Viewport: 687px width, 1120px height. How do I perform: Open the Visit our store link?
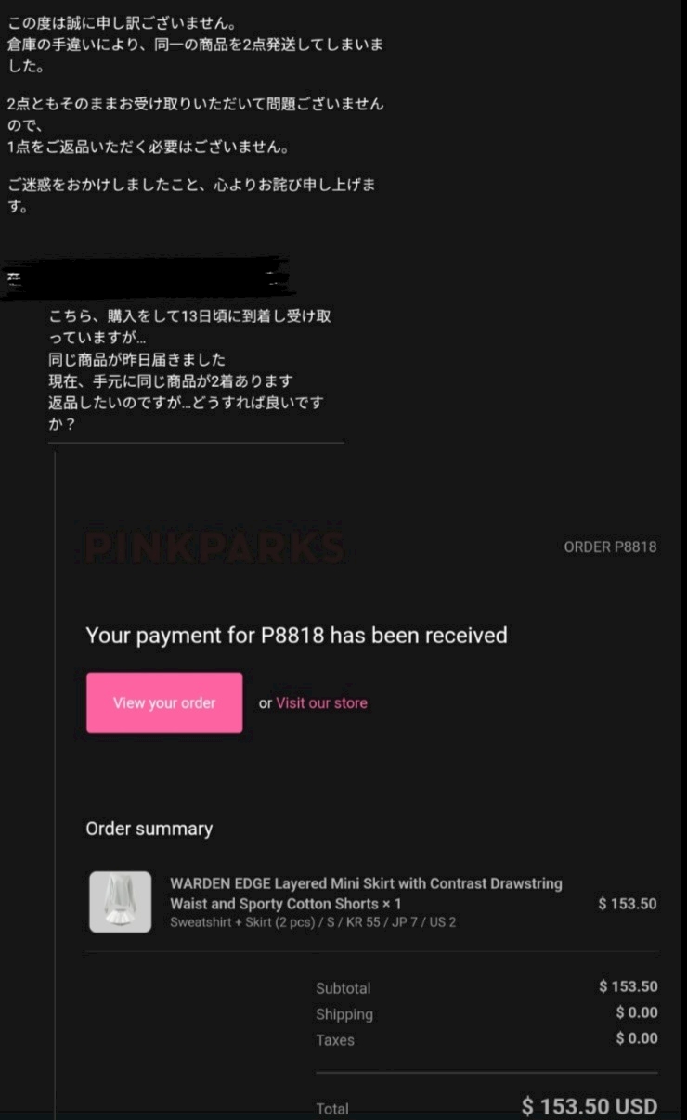point(321,702)
